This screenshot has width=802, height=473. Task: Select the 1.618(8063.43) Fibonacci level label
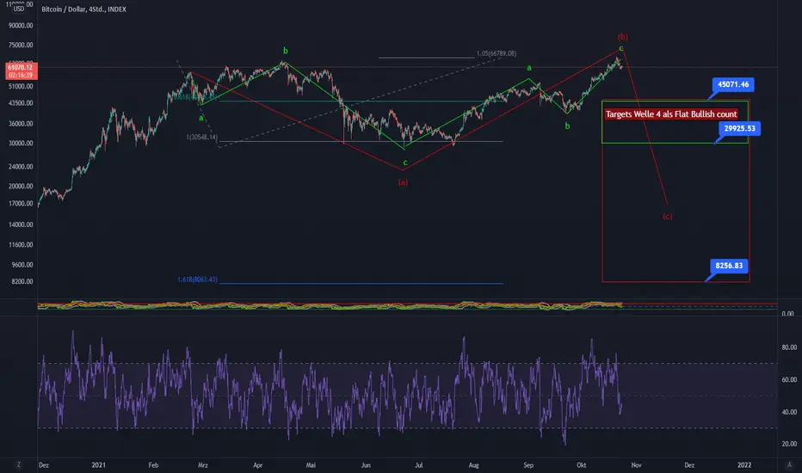click(197, 279)
